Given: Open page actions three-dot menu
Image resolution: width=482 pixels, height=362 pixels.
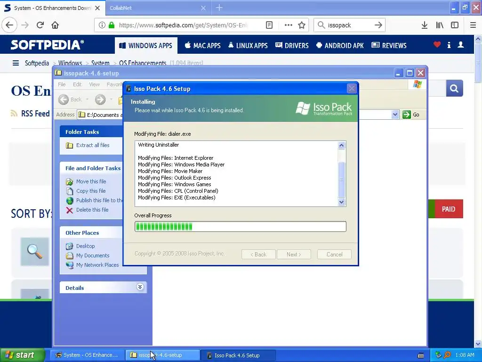Looking at the screenshot, I should coord(289,25).
